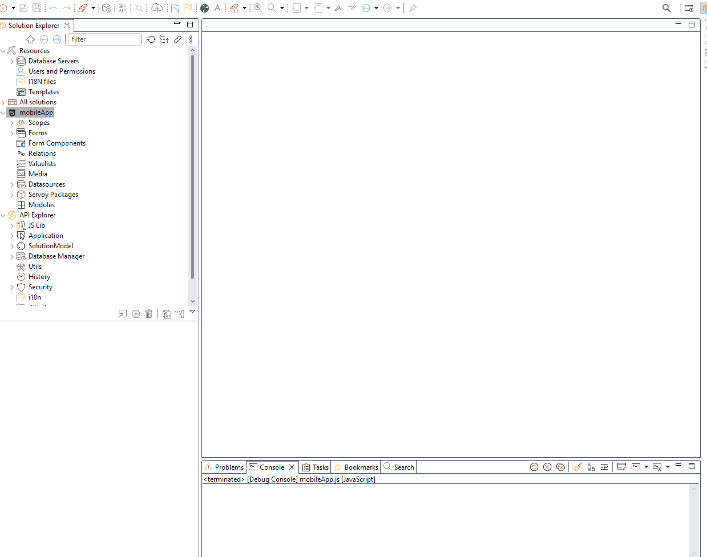This screenshot has height=557, width=707.
Task: Open the Bookmarks tab
Action: (x=356, y=467)
